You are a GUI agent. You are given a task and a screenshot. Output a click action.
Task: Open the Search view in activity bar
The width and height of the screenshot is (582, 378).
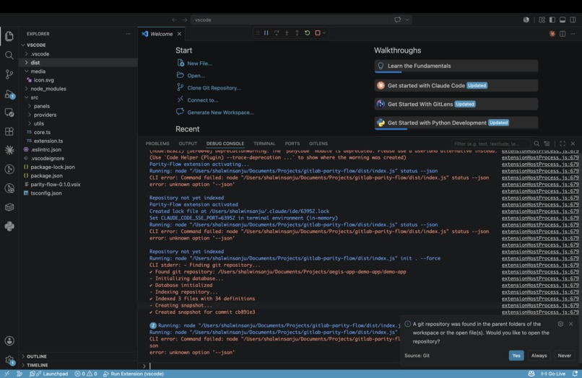[9, 56]
